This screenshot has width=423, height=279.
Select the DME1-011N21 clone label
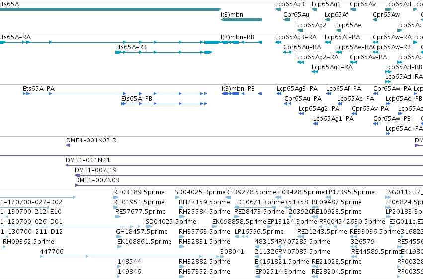[88, 160]
